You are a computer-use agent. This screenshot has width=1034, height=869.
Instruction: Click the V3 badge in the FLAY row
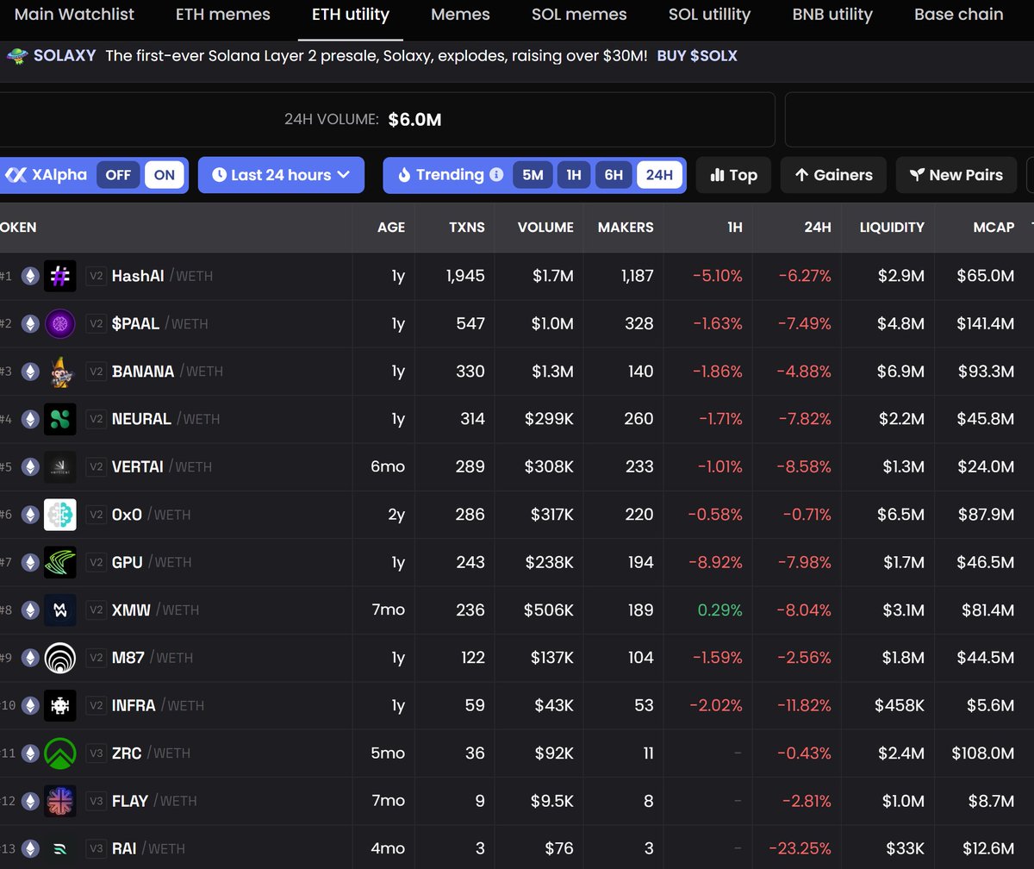96,801
